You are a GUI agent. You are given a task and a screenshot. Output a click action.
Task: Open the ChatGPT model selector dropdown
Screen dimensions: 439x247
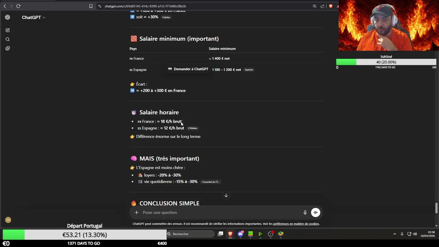[34, 17]
